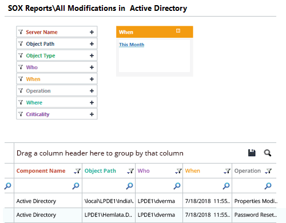Click the funnel icon beside Who filter
This screenshot has height=223, width=286.
pyautogui.click(x=21, y=67)
